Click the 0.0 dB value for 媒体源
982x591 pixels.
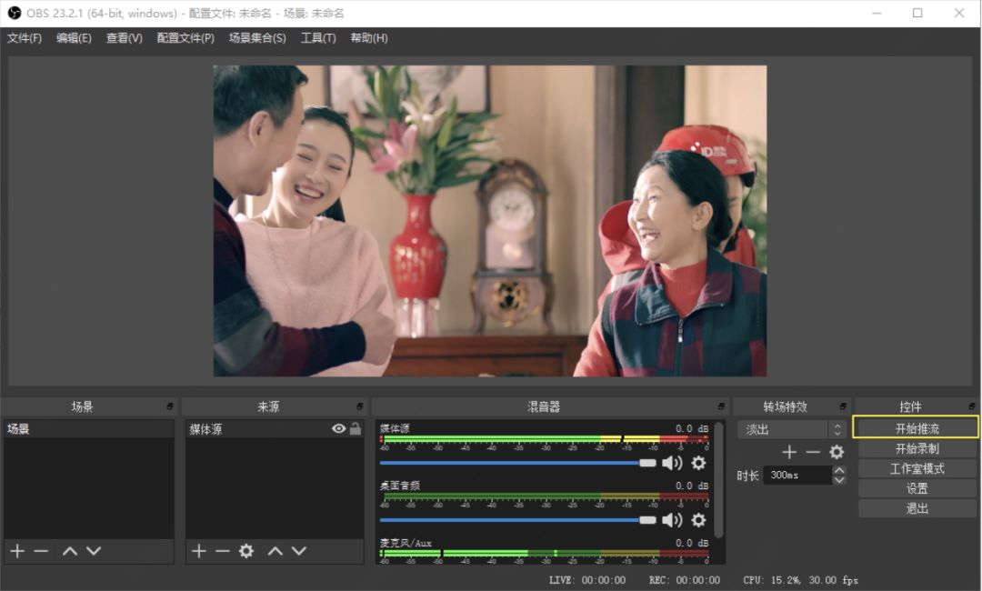tap(692, 428)
